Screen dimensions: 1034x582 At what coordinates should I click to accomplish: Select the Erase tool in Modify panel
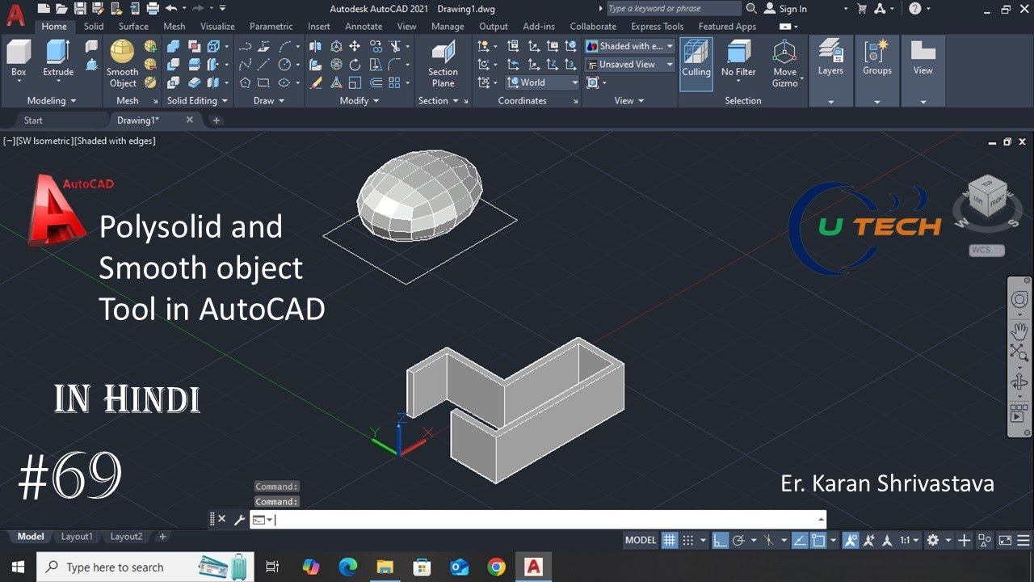(316, 82)
